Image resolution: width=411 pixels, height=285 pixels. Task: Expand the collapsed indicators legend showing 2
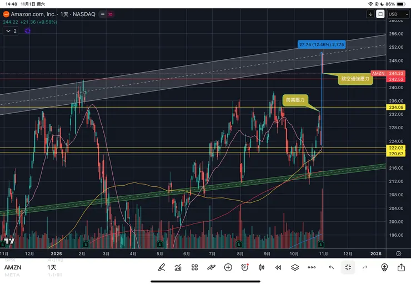11,31
